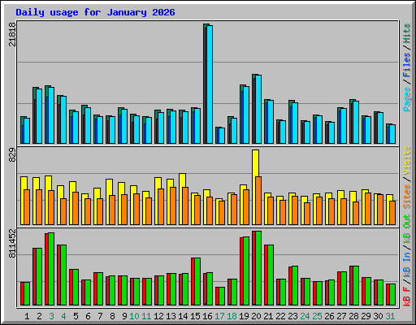Image resolution: width=416 pixels, height=325 pixels.
Task: Select the green kB bar for day 19
Action: point(246,271)
